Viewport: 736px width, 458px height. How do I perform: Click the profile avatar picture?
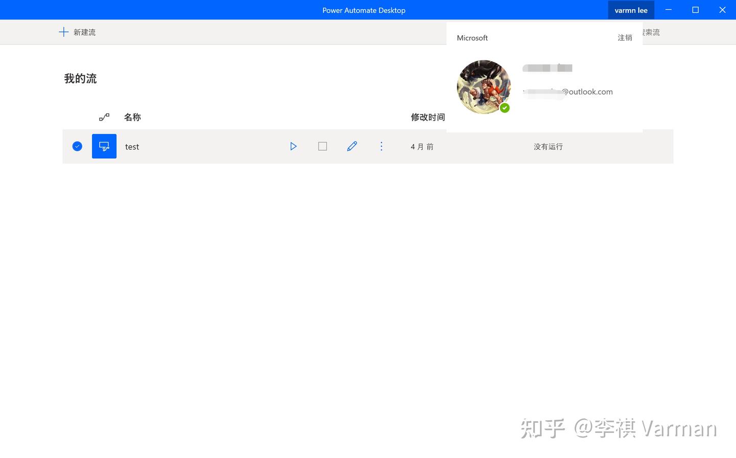tap(484, 86)
